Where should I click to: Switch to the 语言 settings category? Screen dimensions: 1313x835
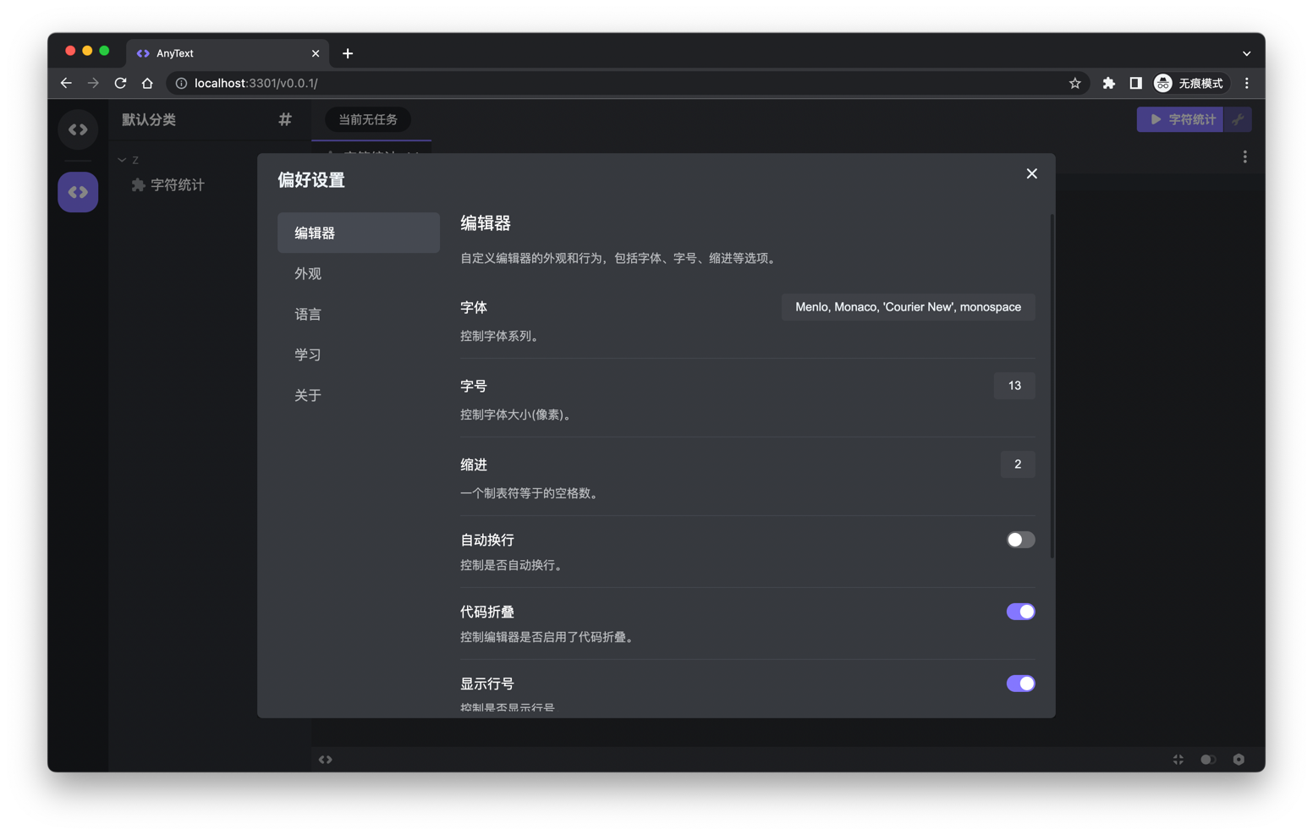point(358,314)
